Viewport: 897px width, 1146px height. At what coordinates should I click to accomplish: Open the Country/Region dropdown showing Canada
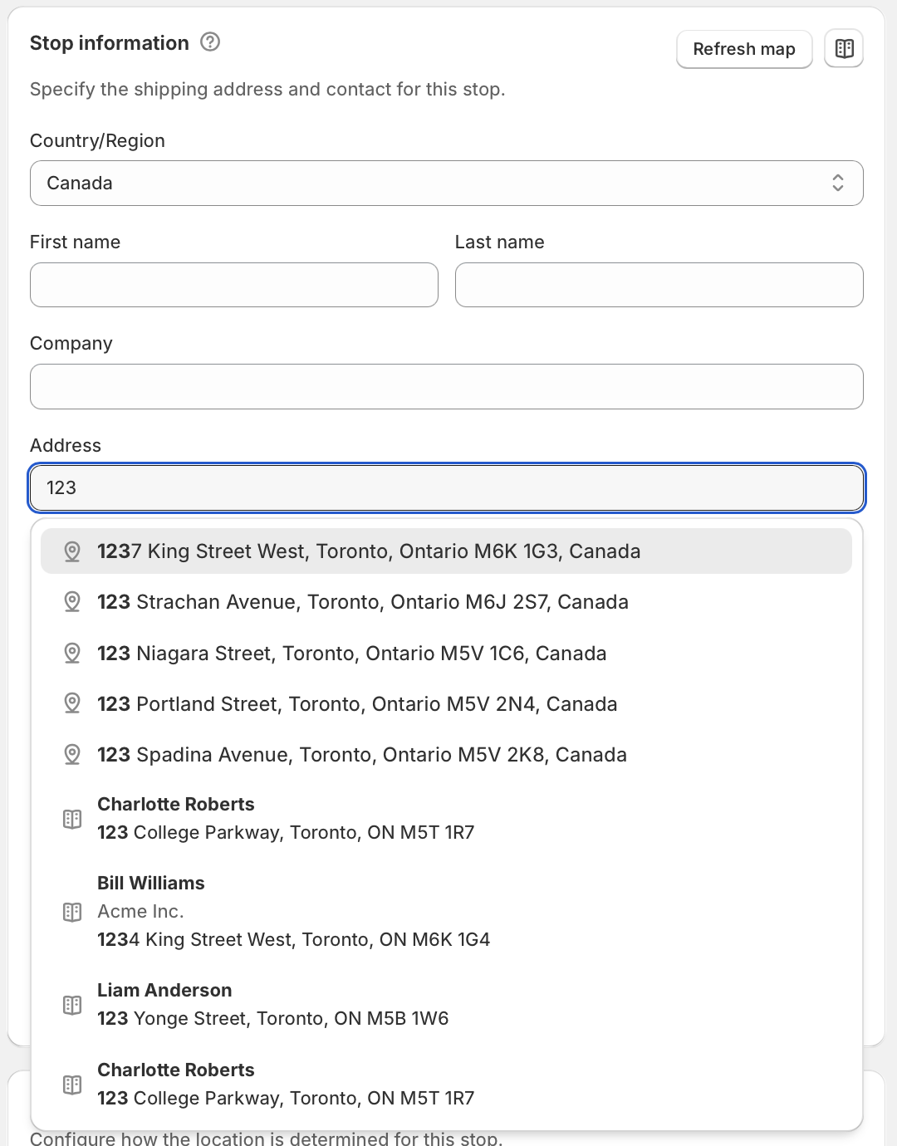(447, 183)
